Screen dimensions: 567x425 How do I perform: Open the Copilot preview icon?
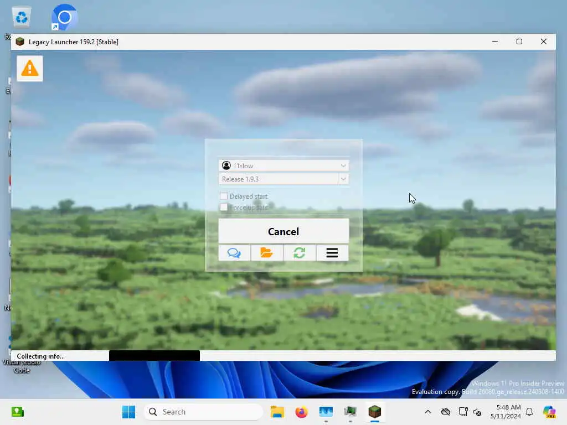(549, 412)
